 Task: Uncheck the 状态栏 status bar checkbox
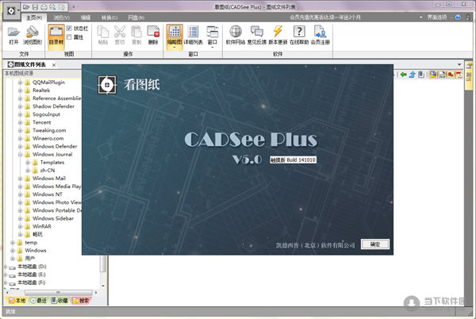(x=69, y=29)
